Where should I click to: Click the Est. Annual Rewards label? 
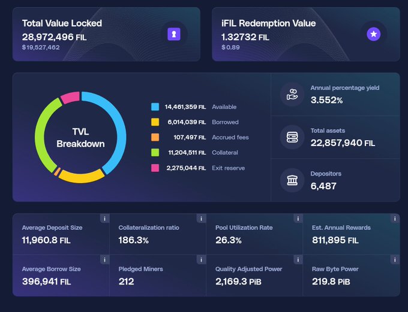click(x=341, y=228)
